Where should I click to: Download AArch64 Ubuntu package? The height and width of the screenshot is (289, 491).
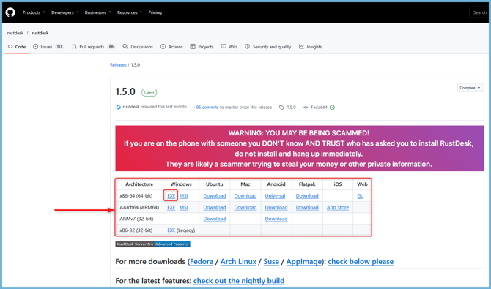click(x=215, y=207)
